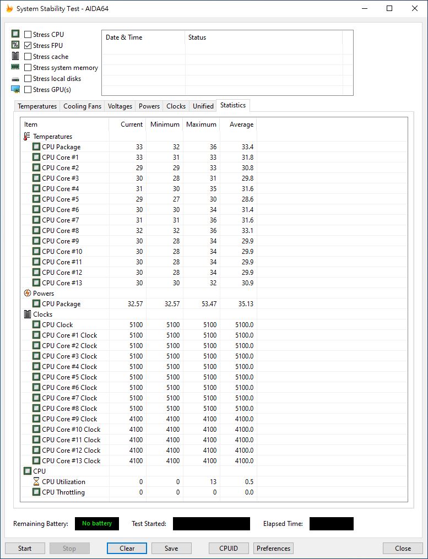Uncheck the Stress FPU checkbox
This screenshot has width=428, height=559.
click(28, 45)
